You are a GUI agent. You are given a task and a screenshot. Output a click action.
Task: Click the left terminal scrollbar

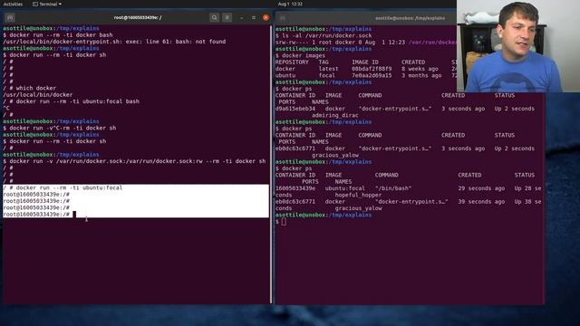(271, 165)
